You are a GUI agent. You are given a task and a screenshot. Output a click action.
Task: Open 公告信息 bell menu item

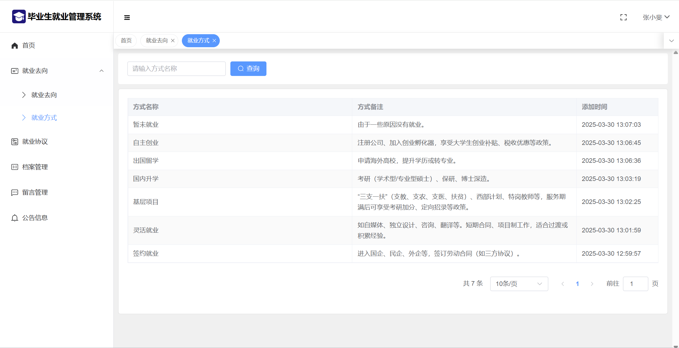coord(35,218)
